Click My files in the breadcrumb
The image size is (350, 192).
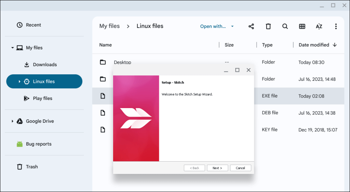pos(109,26)
